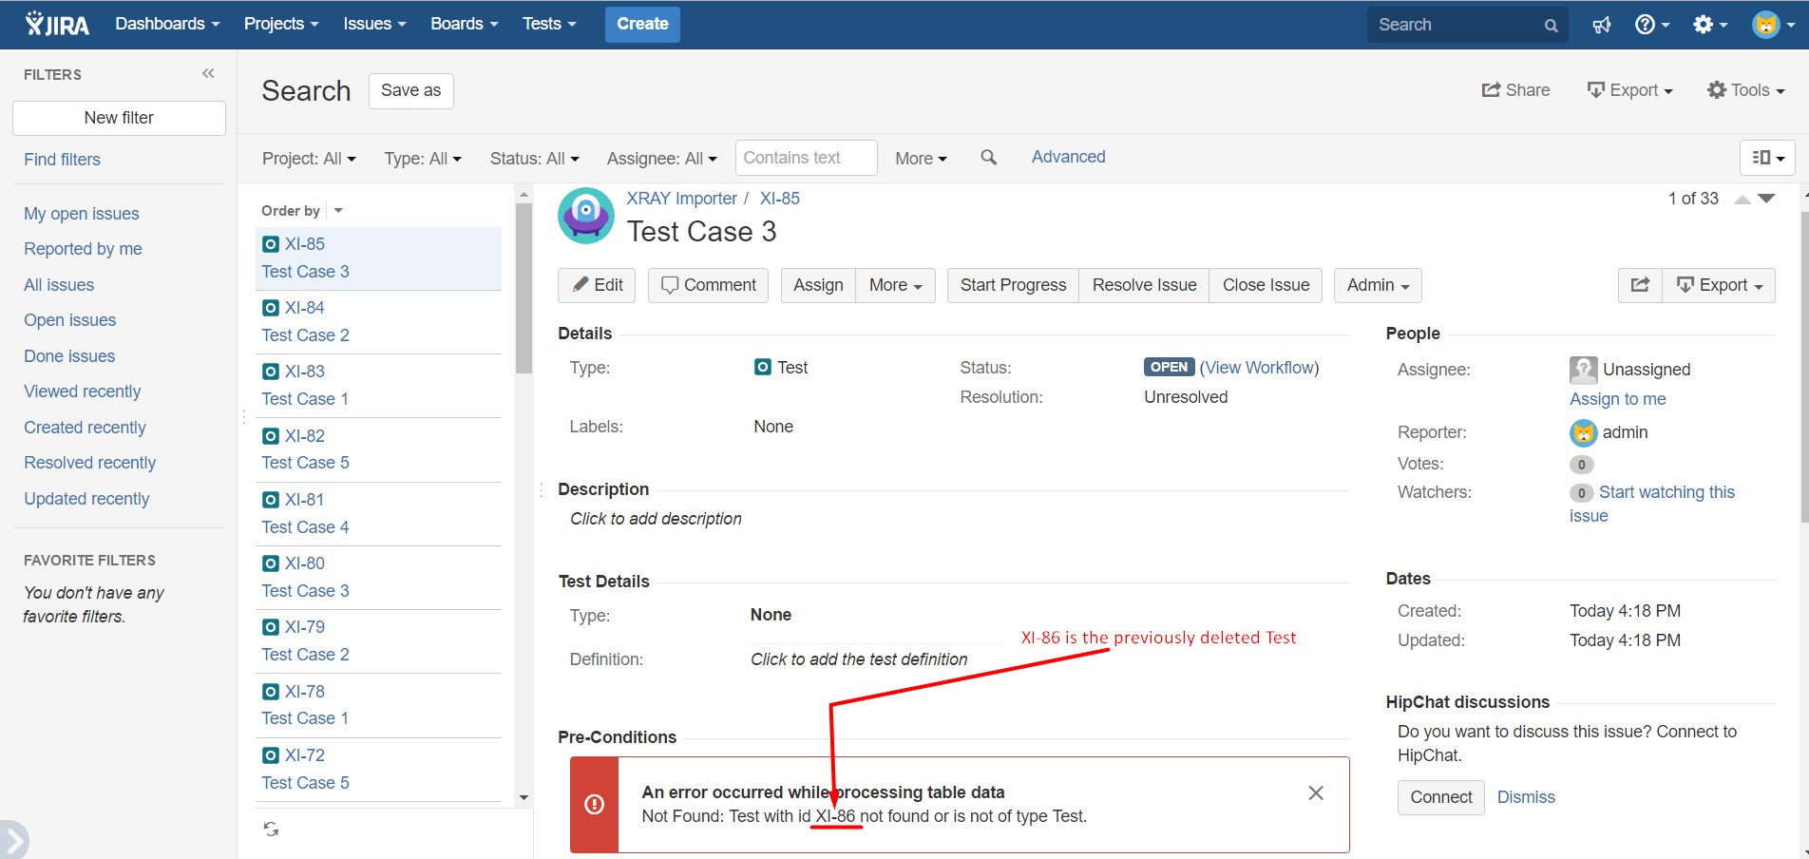This screenshot has width=1809, height=859.
Task: Open the administration gear menu
Action: pos(1710,25)
